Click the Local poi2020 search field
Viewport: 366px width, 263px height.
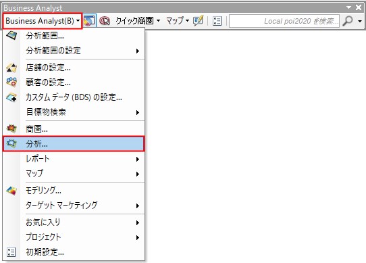pyautogui.click(x=284, y=21)
